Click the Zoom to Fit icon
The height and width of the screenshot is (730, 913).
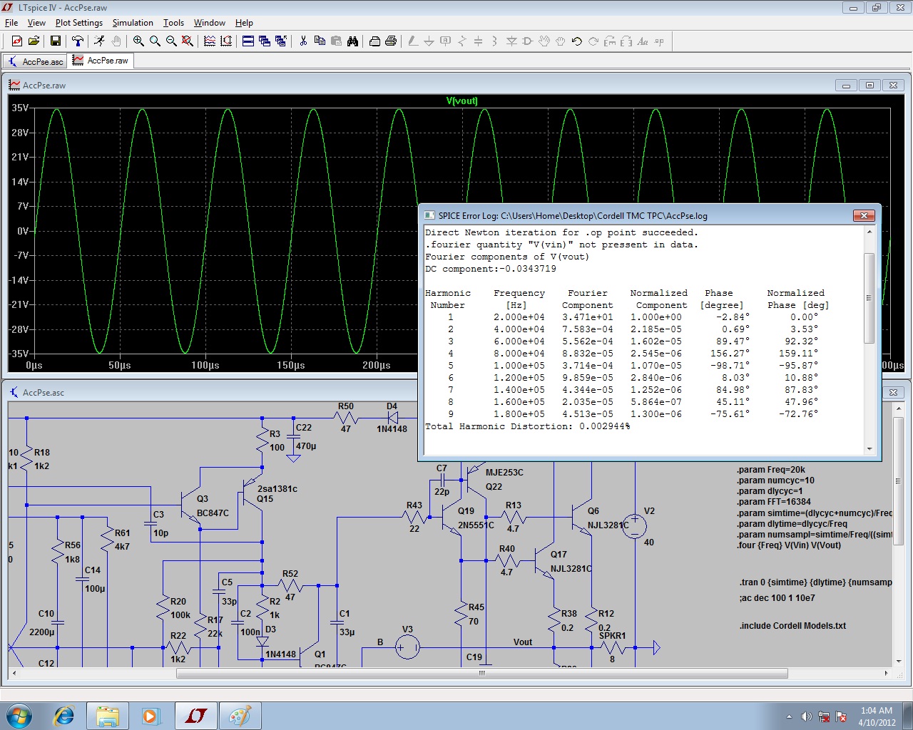(188, 41)
